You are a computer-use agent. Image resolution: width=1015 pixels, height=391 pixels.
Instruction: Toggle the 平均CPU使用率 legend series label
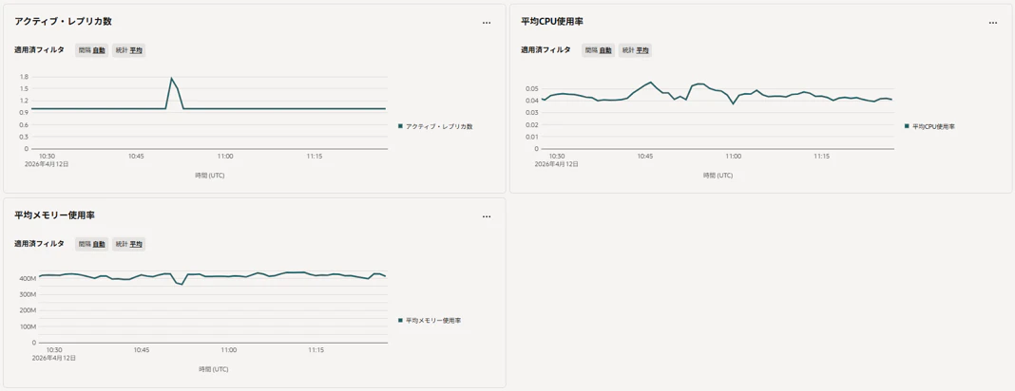(x=933, y=126)
